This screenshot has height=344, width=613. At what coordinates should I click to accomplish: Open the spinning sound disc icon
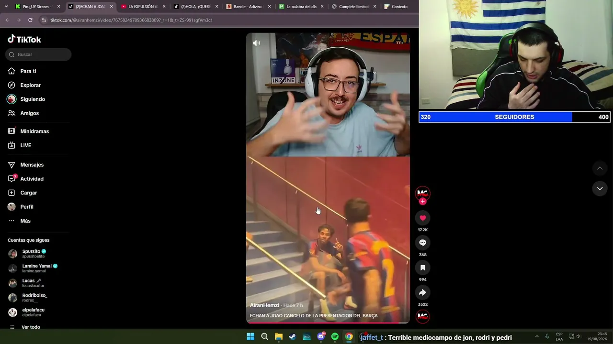tap(422, 316)
